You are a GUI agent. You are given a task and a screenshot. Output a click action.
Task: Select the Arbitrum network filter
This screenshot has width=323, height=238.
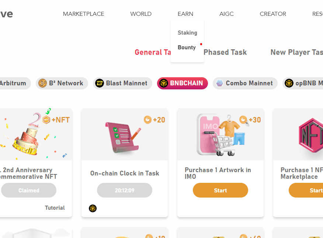click(x=13, y=83)
